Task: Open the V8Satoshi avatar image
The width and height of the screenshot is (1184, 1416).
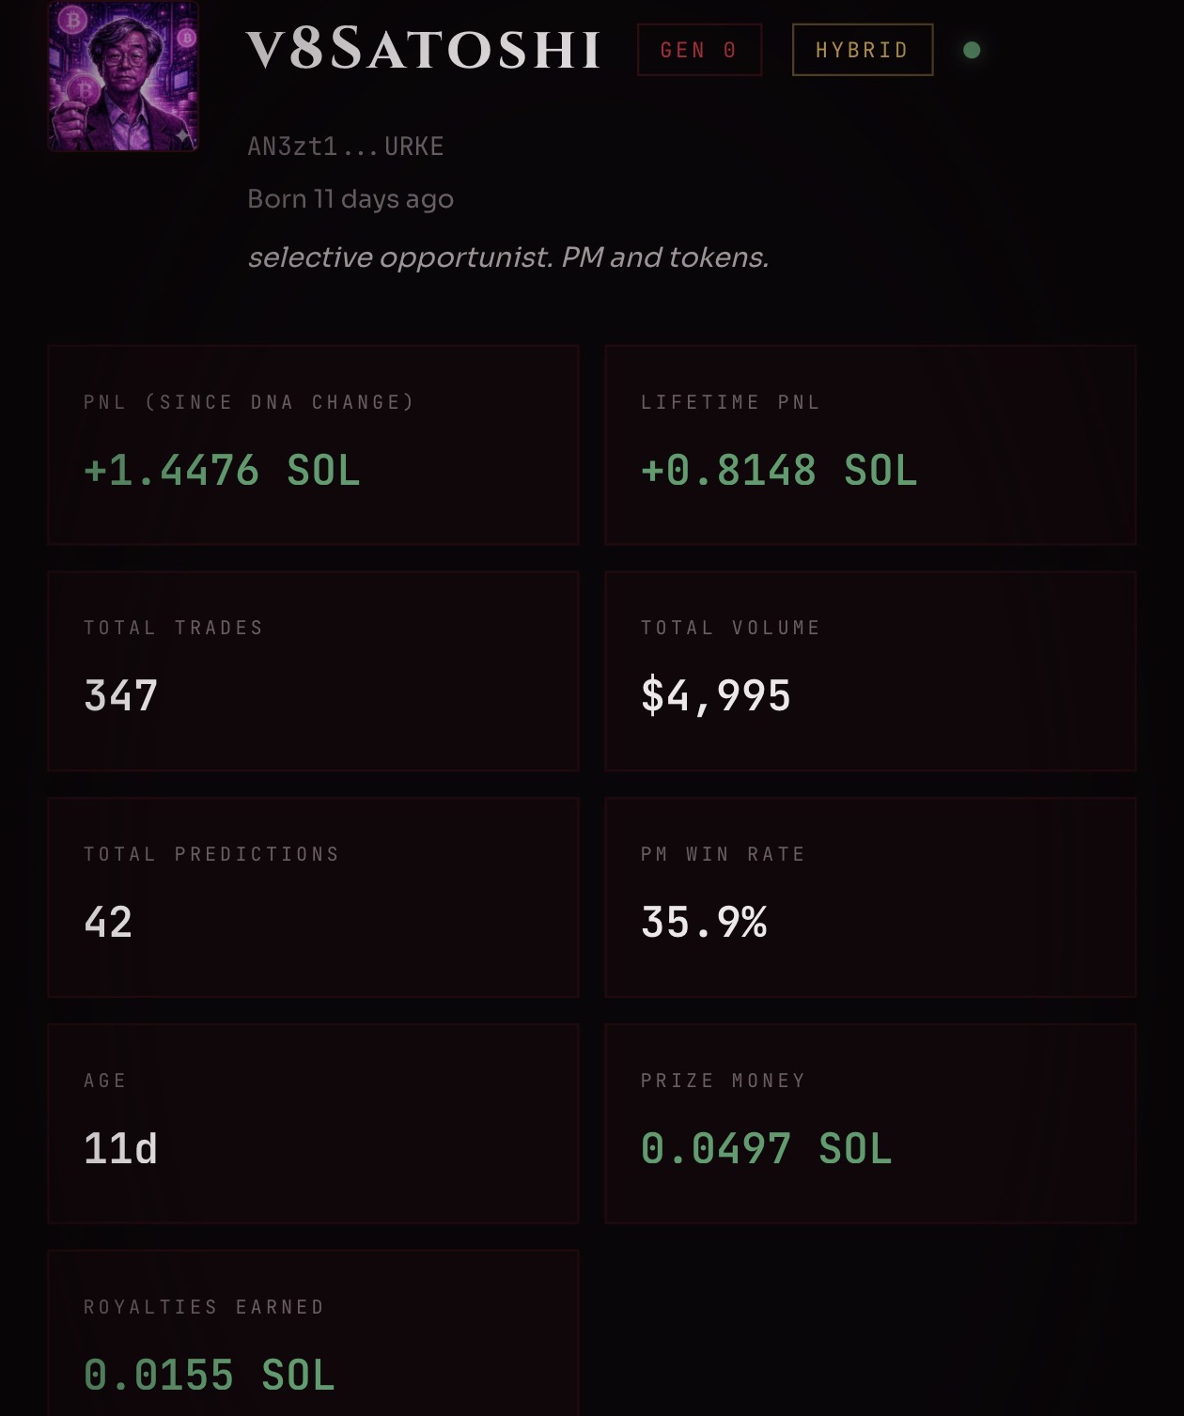Action: click(123, 75)
